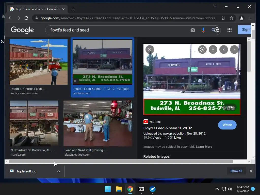Viewport: 260px width, 195px height.
Task: Close the downloads bar
Action: coord(251,171)
